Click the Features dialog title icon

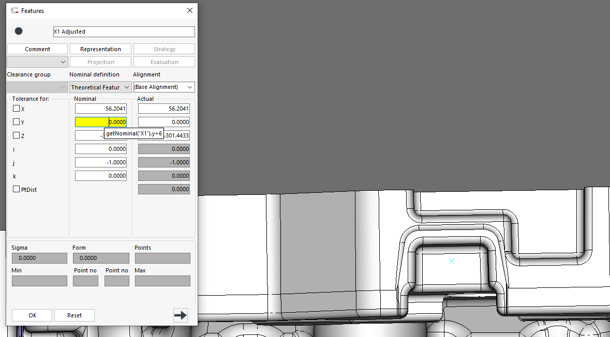point(14,10)
